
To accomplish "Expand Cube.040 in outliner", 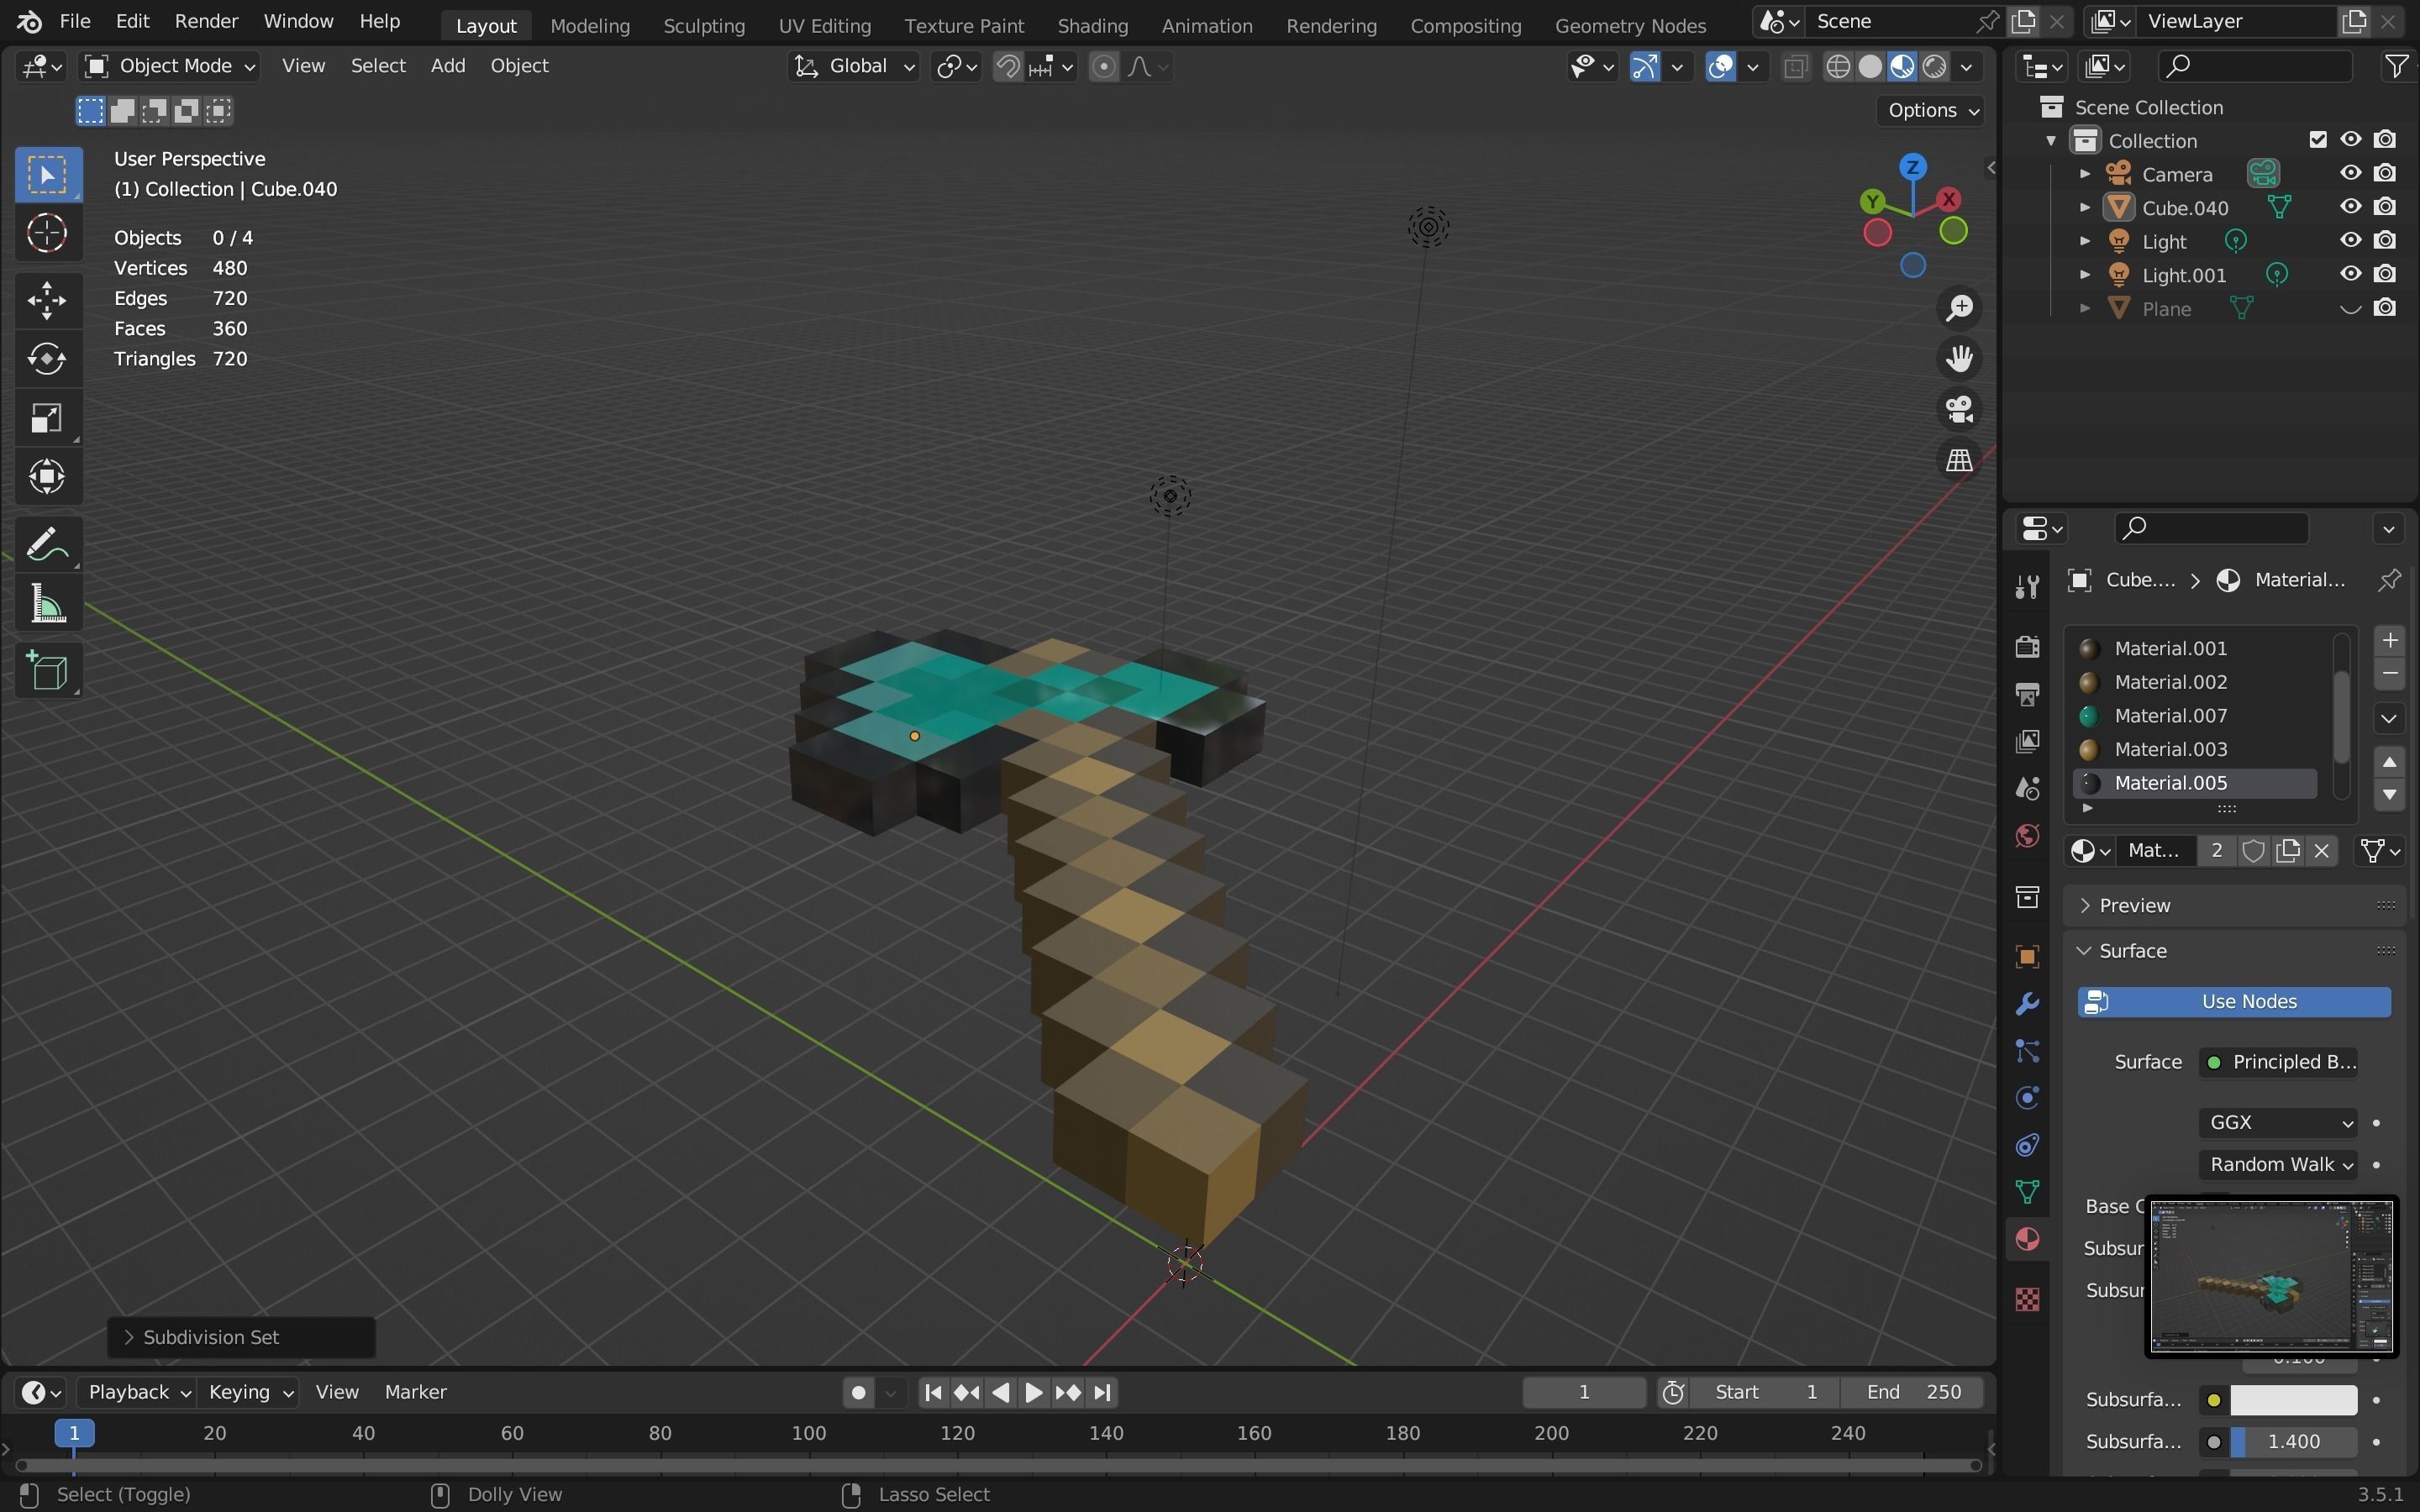I will [2085, 207].
